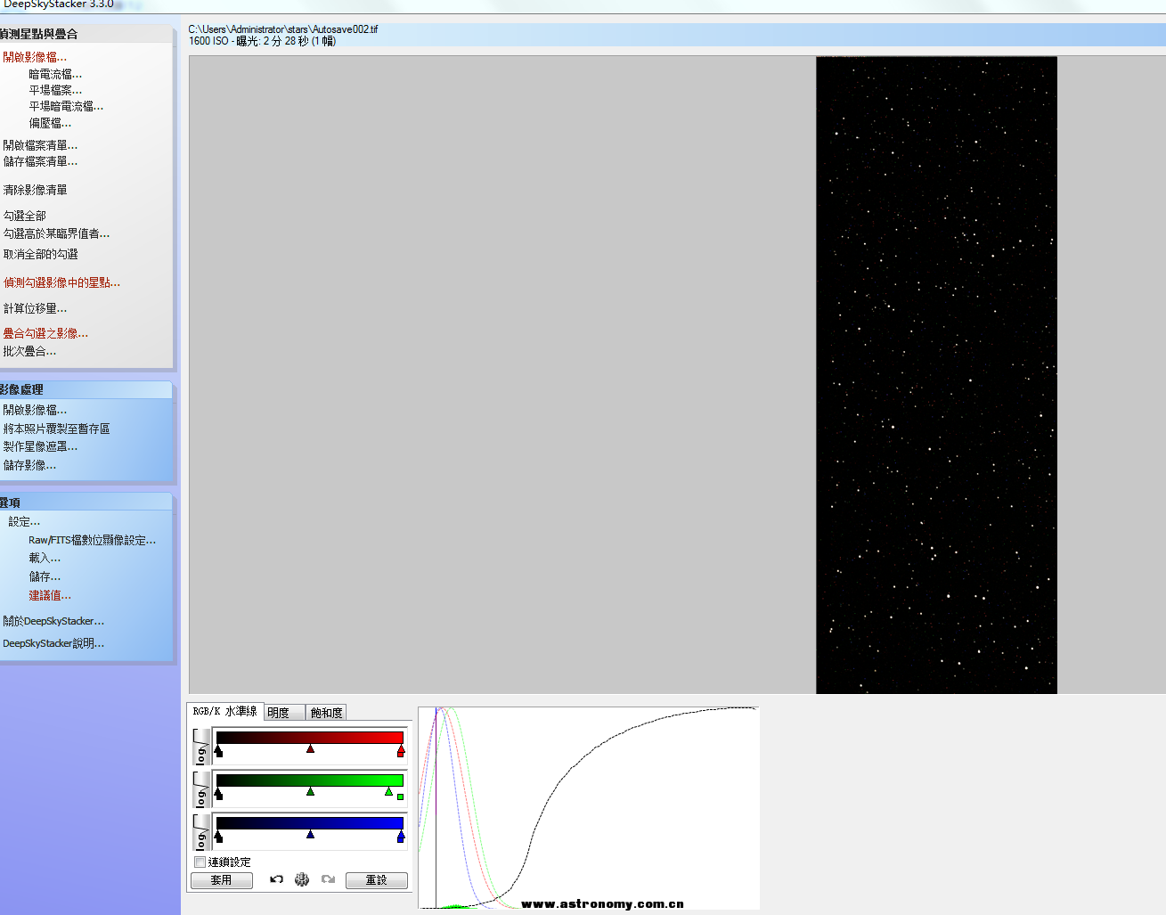The width and height of the screenshot is (1166, 915).
Task: Click the 平場檔案... link
Action: pos(55,90)
